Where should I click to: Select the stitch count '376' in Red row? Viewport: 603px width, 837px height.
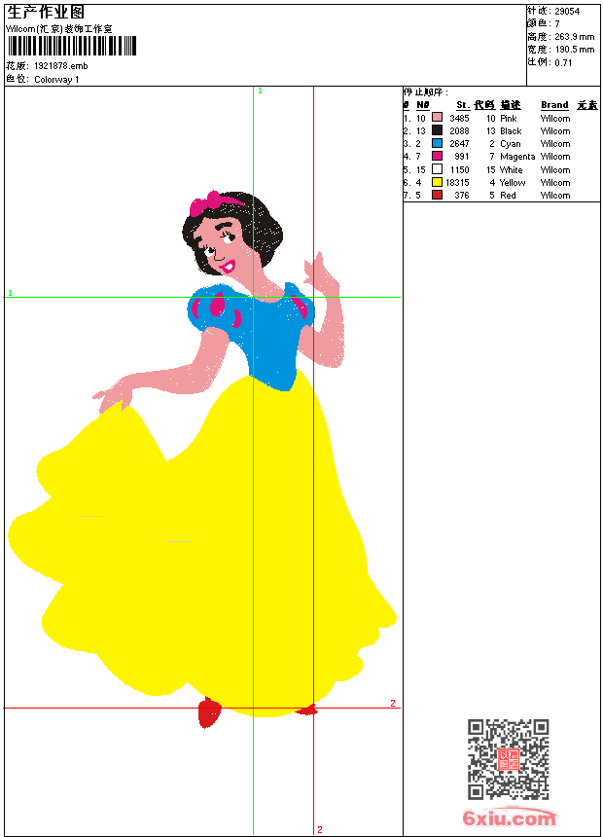(x=462, y=196)
